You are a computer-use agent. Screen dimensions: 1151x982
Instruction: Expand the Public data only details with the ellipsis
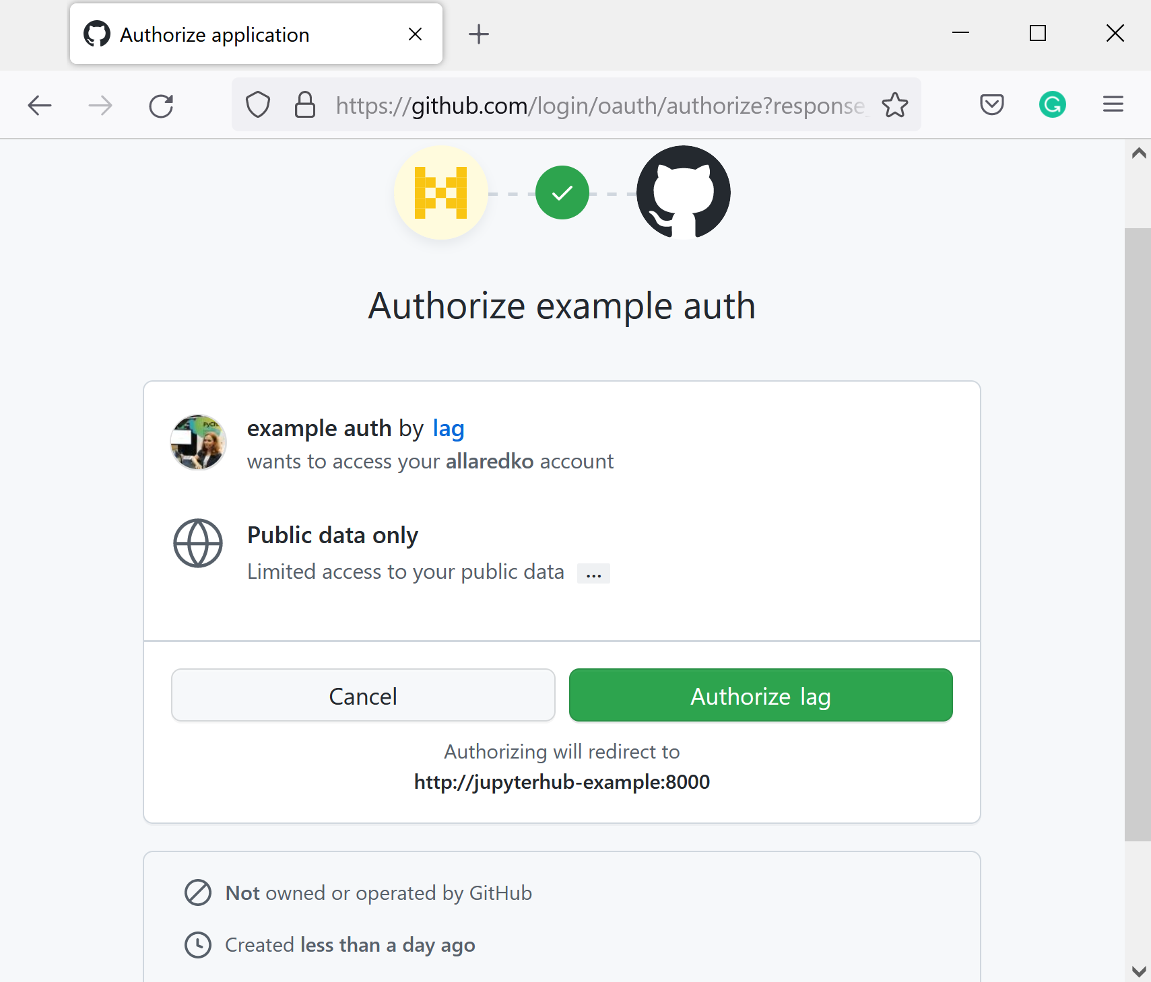click(593, 573)
